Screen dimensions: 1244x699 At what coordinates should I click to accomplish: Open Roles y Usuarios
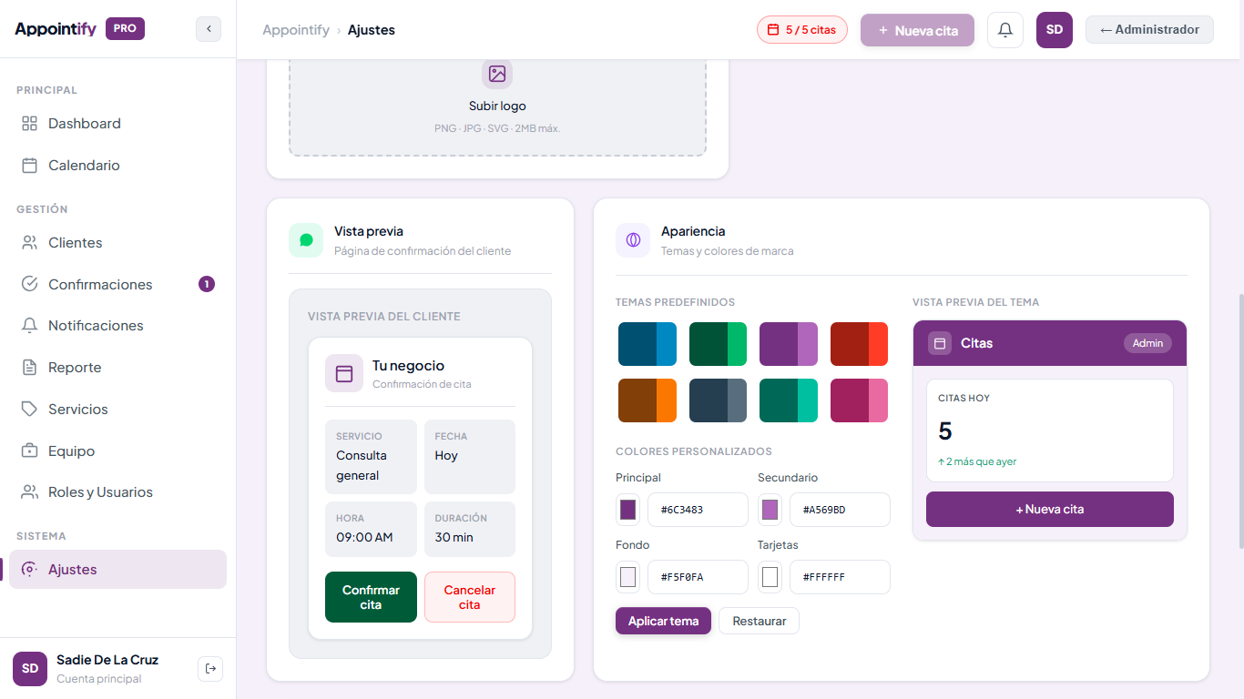117,492
